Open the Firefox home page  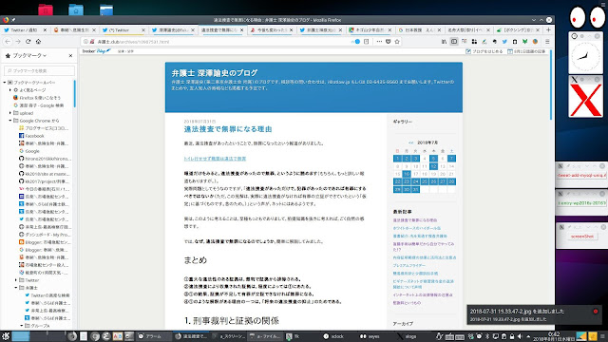click(38, 42)
